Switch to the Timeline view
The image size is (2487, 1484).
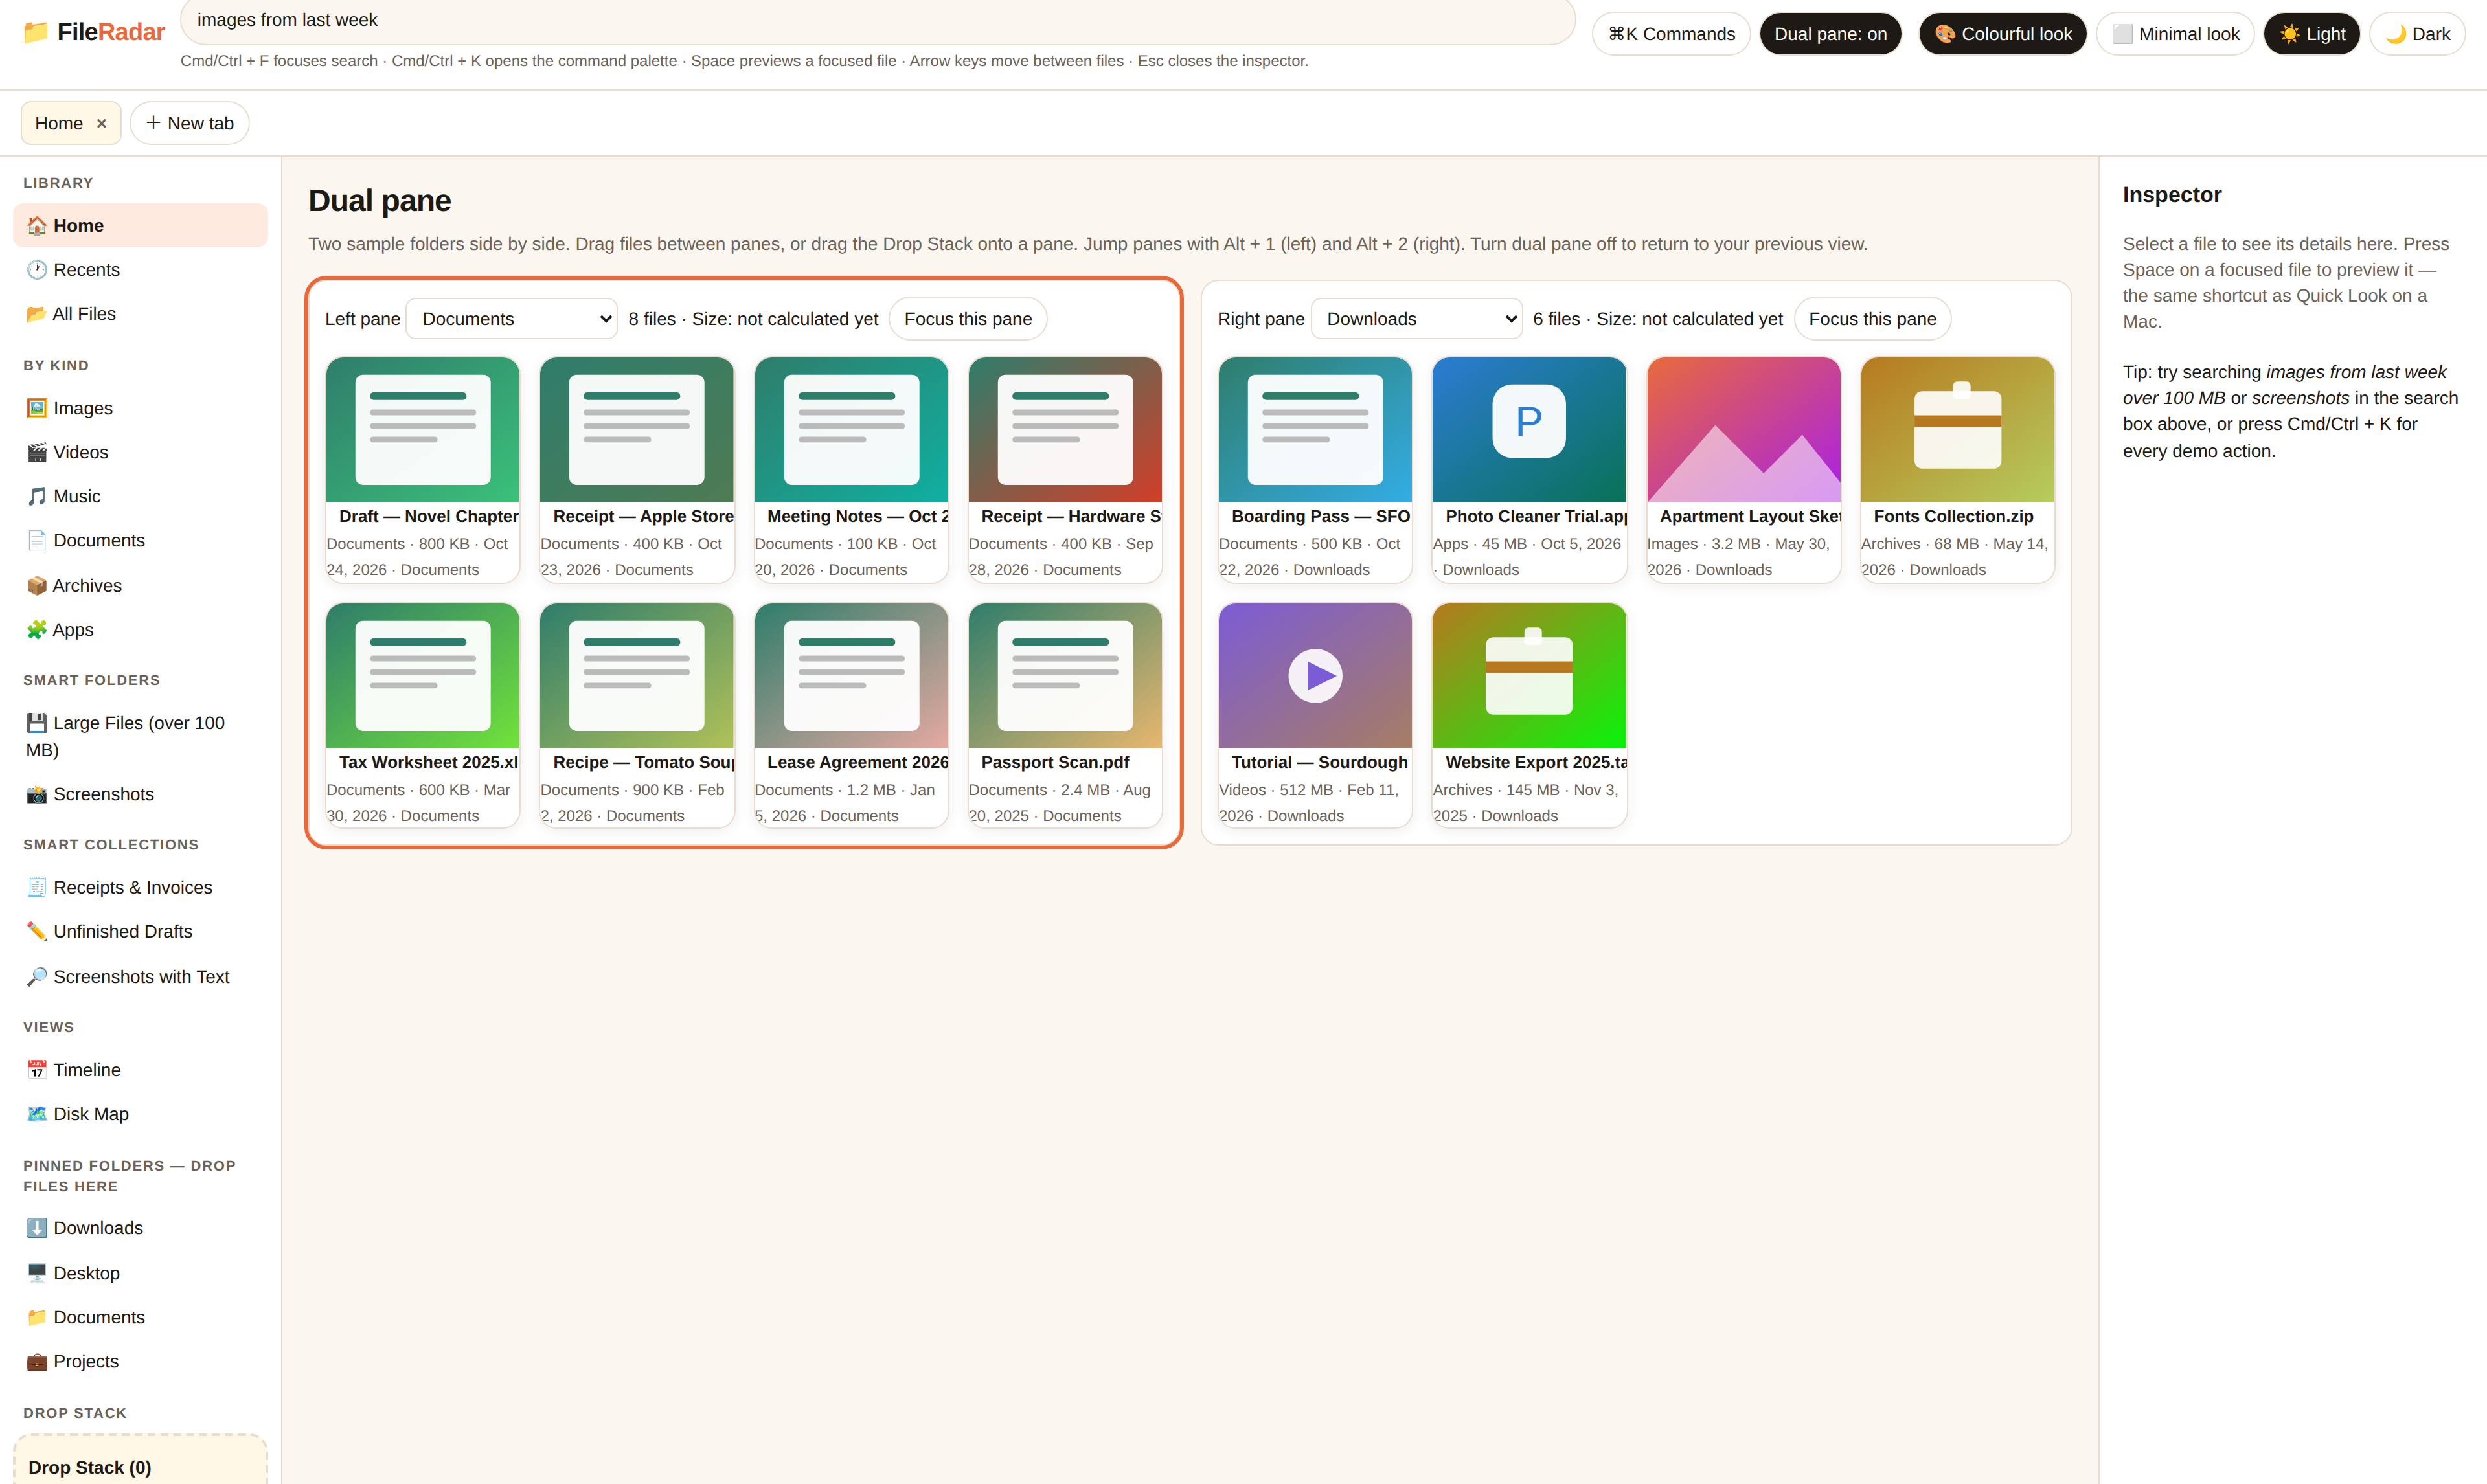(x=140, y=1069)
